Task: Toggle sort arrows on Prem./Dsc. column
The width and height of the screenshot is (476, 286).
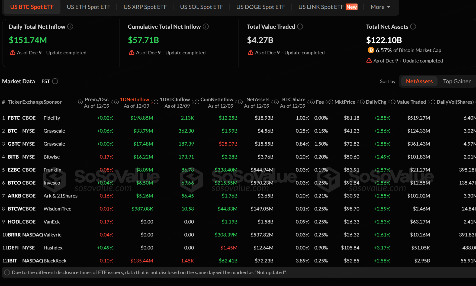Action: [112, 102]
